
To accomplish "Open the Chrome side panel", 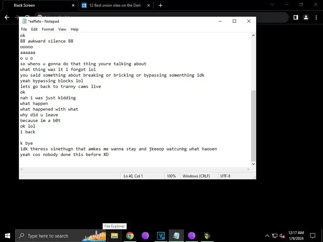I will click(296, 17).
